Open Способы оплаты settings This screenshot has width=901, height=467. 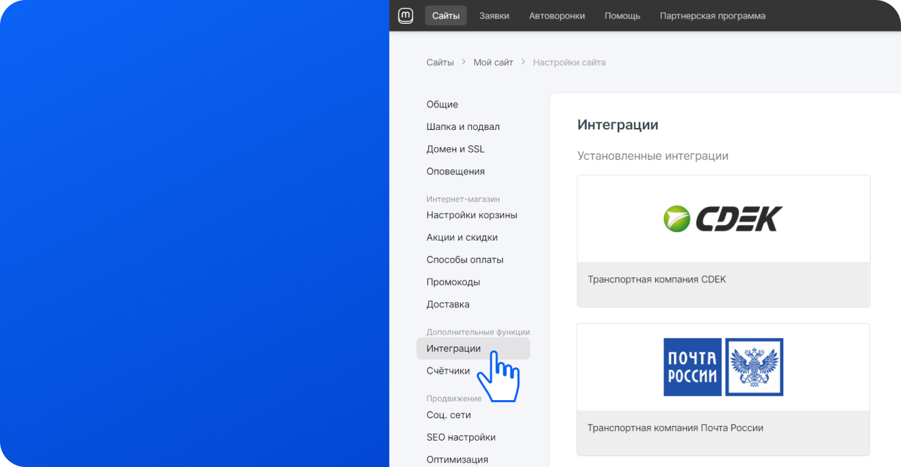point(465,260)
